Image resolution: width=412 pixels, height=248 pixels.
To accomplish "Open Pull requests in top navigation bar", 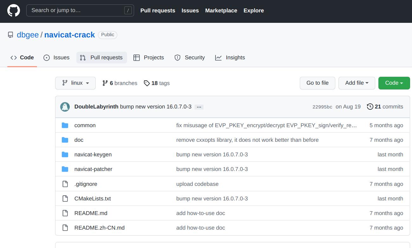I will [158, 10].
